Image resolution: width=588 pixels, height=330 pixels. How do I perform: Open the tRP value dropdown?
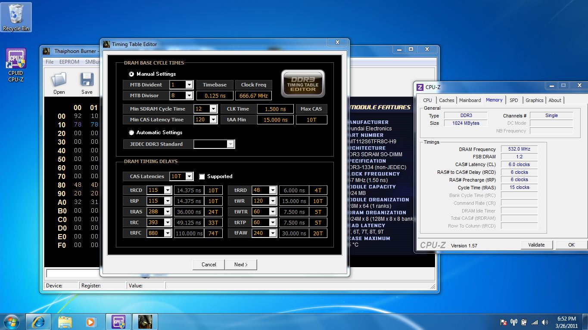pos(168,201)
